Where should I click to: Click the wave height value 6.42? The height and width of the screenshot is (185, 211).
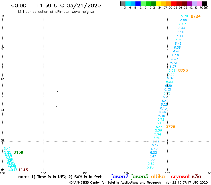165,101
